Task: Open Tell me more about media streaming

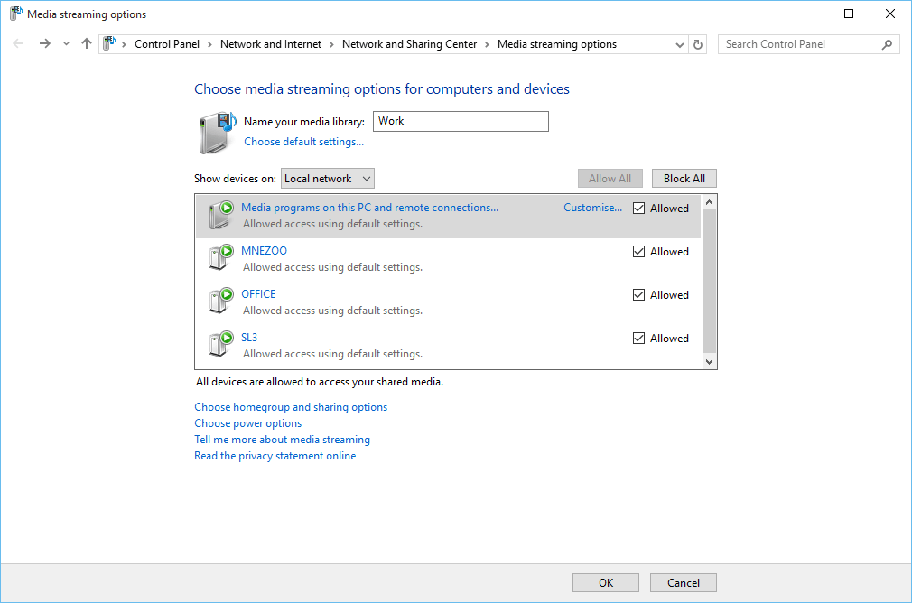Action: pos(282,440)
